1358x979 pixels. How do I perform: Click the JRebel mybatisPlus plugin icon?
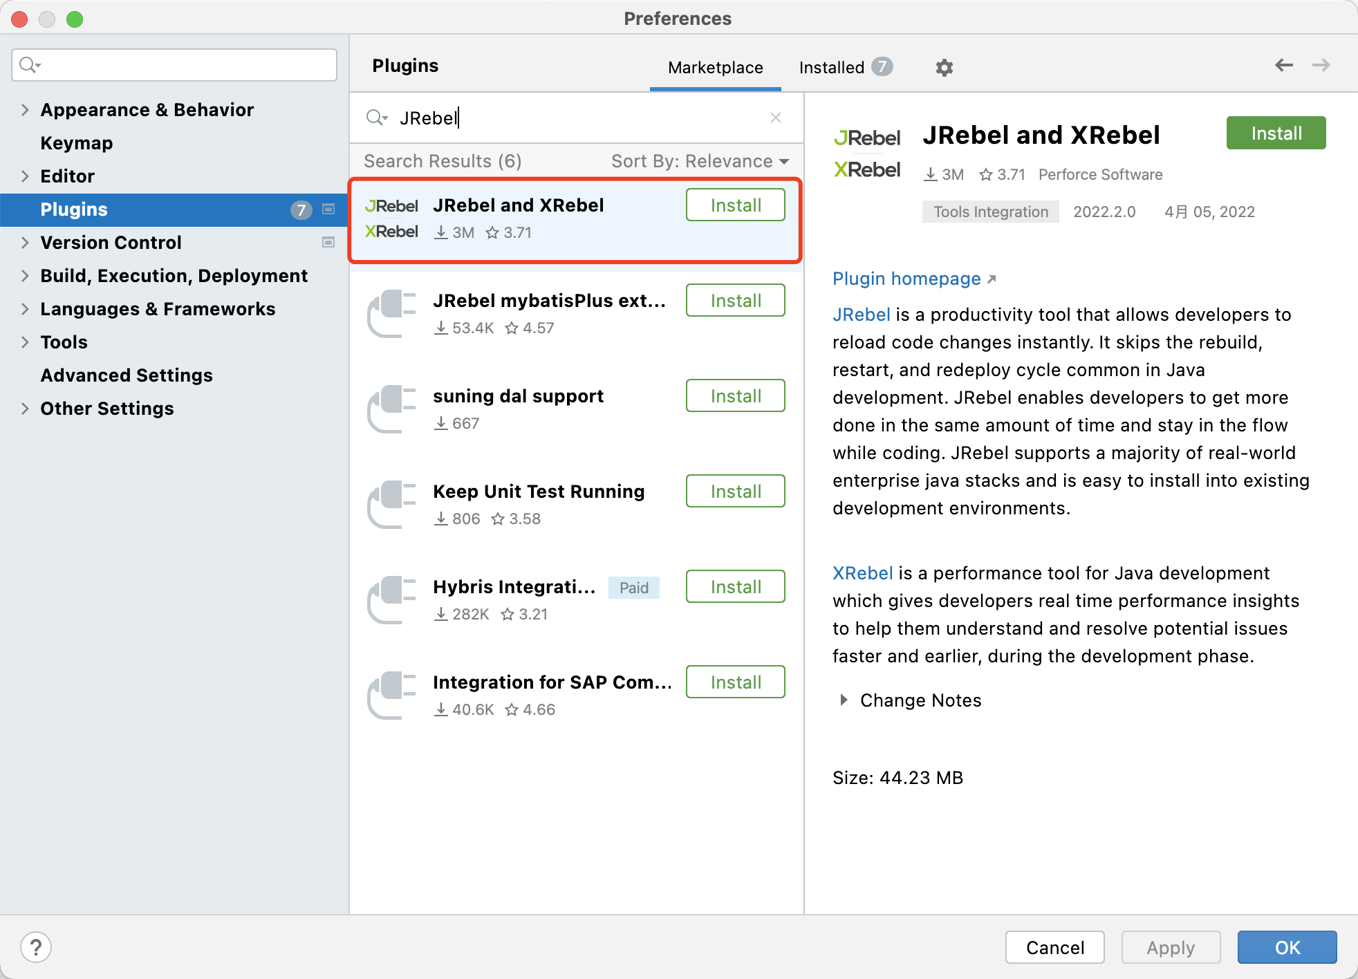tap(391, 314)
